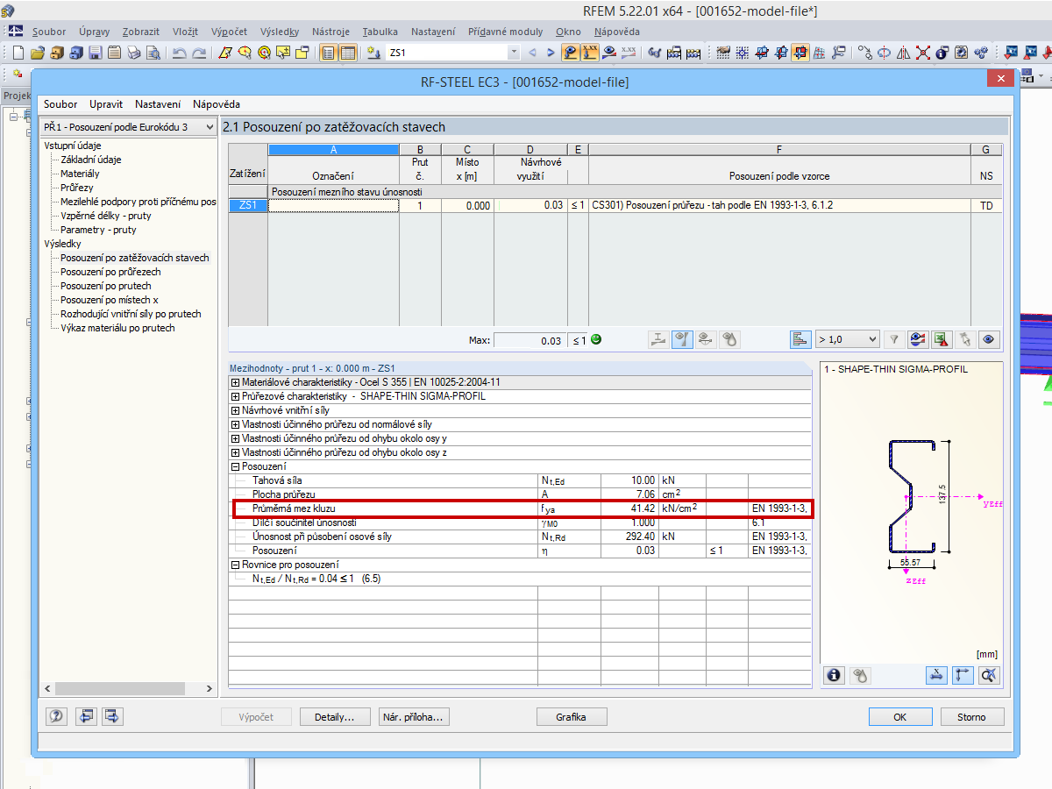Screen dimensions: 1052x789
Task: Click the Storno button
Action: click(x=971, y=716)
